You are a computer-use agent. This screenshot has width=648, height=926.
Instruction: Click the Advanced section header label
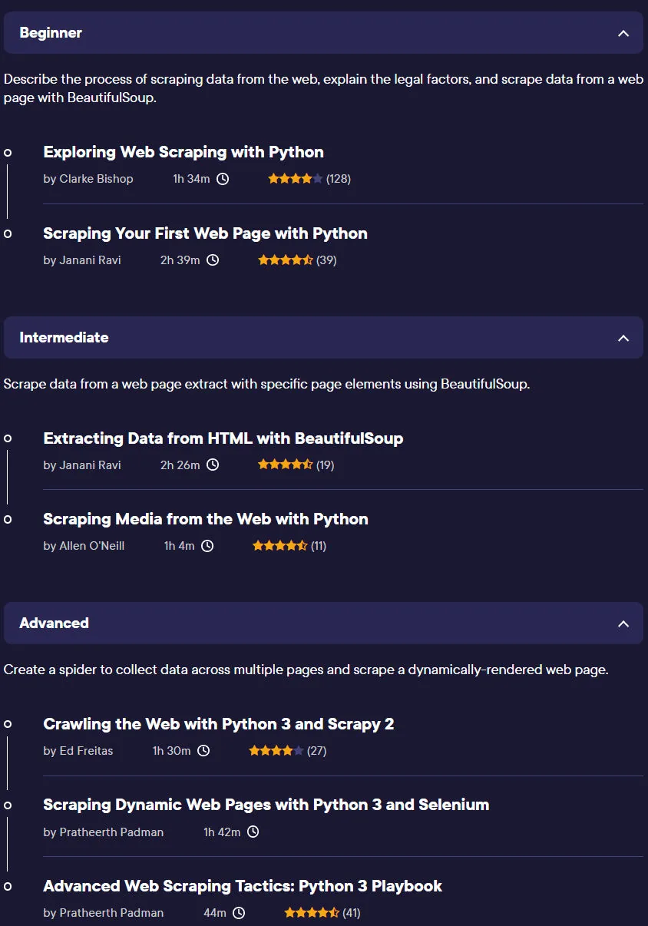54,623
